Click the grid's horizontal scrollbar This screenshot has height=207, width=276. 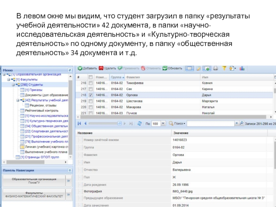[173, 117]
